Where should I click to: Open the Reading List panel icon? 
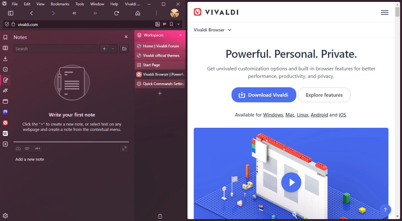pos(5,48)
